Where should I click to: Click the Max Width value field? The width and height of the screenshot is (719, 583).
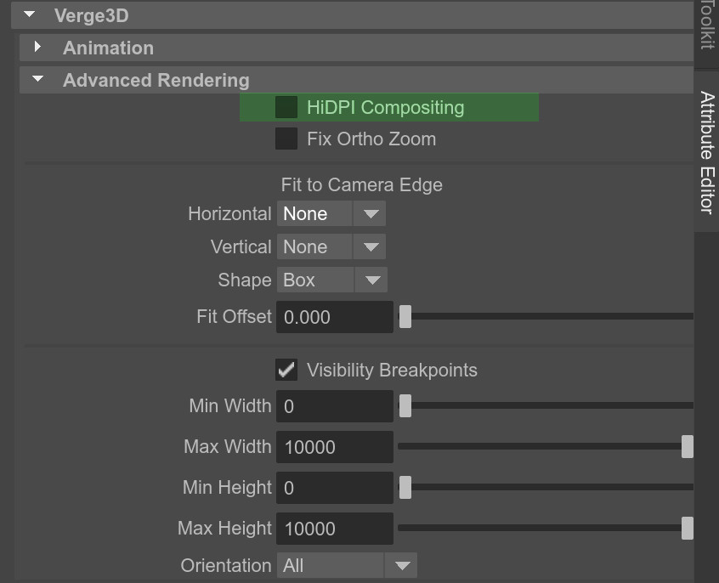coord(335,447)
